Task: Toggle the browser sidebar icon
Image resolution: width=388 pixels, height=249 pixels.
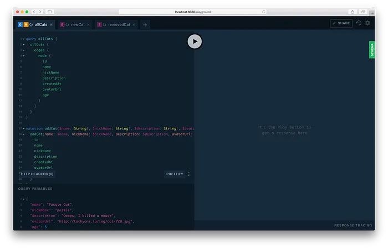Action: pos(49,12)
